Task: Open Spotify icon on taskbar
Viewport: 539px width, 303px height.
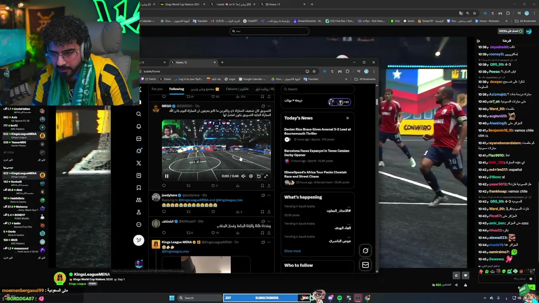Action: coord(339,298)
